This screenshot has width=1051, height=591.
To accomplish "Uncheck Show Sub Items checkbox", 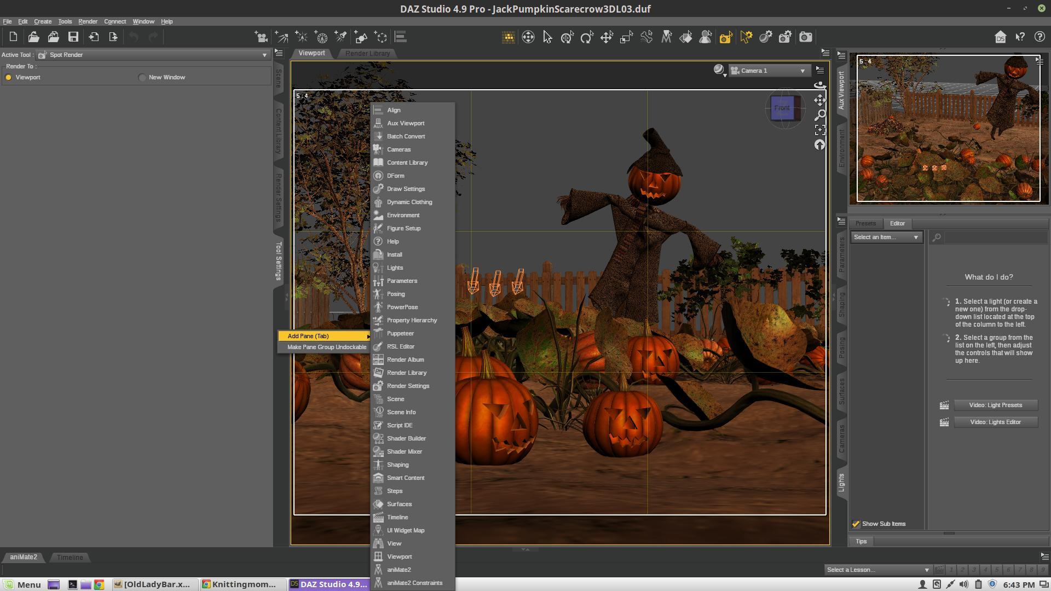I will [x=856, y=524].
